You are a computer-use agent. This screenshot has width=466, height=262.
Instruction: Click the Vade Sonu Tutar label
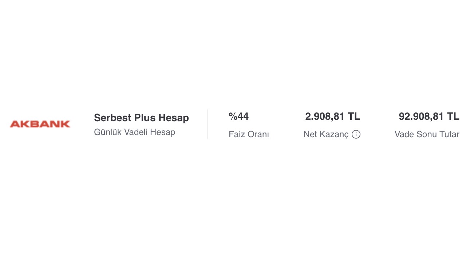(427, 134)
